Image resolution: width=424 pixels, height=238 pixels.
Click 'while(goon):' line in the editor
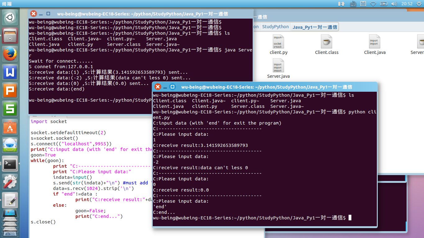(x=47, y=161)
